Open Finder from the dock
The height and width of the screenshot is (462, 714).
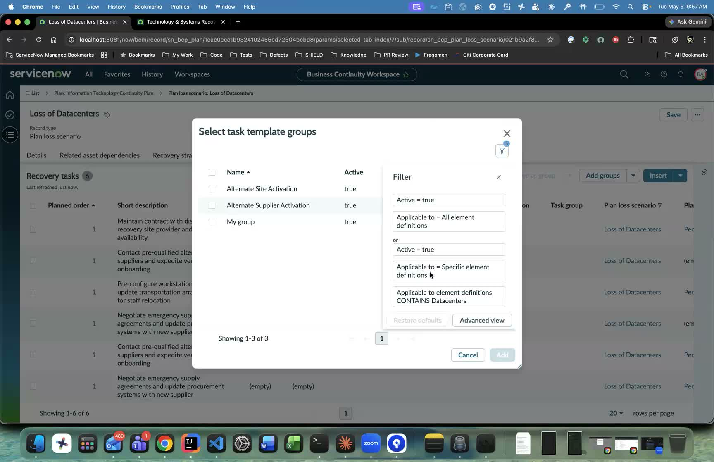(x=36, y=444)
